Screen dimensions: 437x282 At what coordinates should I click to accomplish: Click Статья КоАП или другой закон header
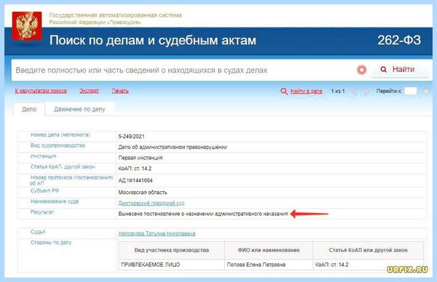[x=368, y=250]
